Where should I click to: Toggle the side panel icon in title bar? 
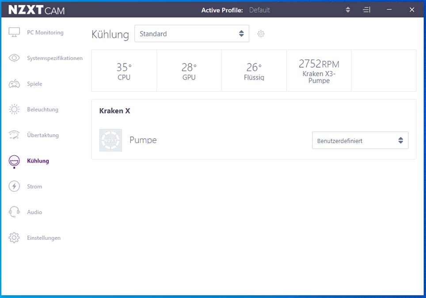(366, 10)
